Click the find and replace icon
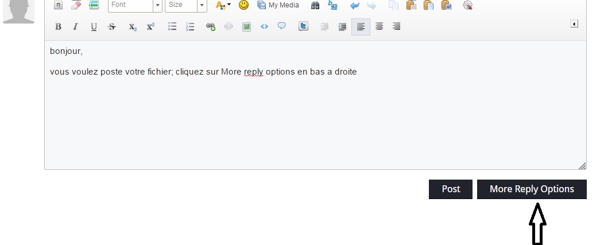This screenshot has width=604, height=245. click(x=332, y=5)
